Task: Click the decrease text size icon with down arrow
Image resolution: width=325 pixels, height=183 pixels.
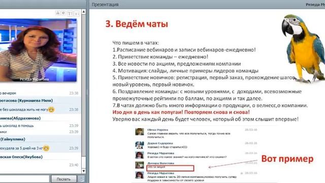Action: click(77, 14)
